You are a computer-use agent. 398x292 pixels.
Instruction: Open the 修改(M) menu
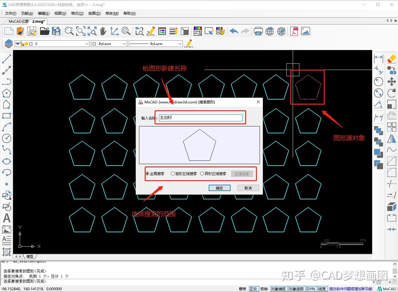point(112,13)
